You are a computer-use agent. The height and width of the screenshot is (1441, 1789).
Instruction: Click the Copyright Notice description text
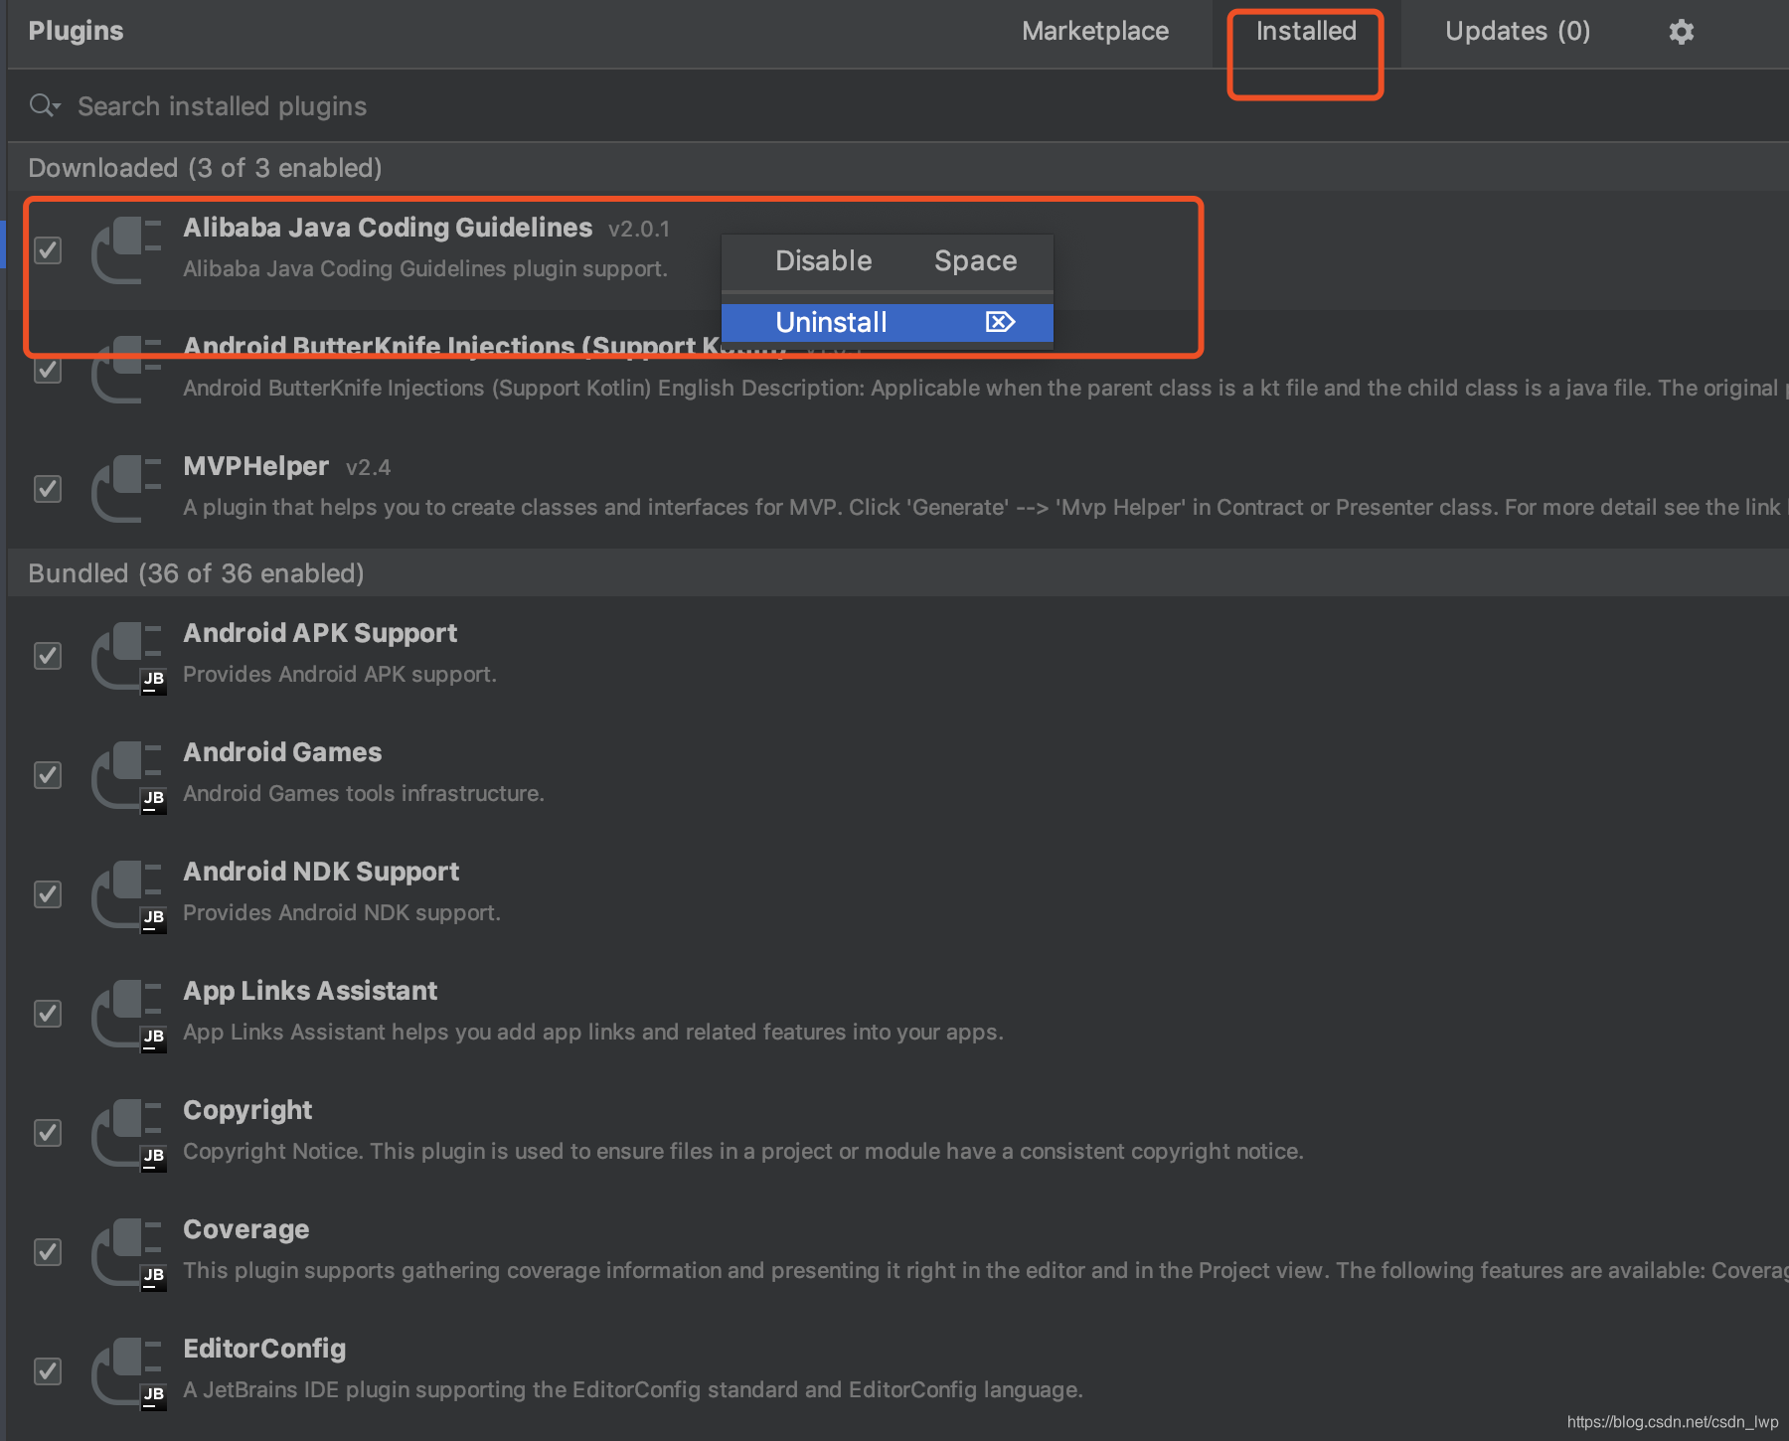tap(743, 1152)
